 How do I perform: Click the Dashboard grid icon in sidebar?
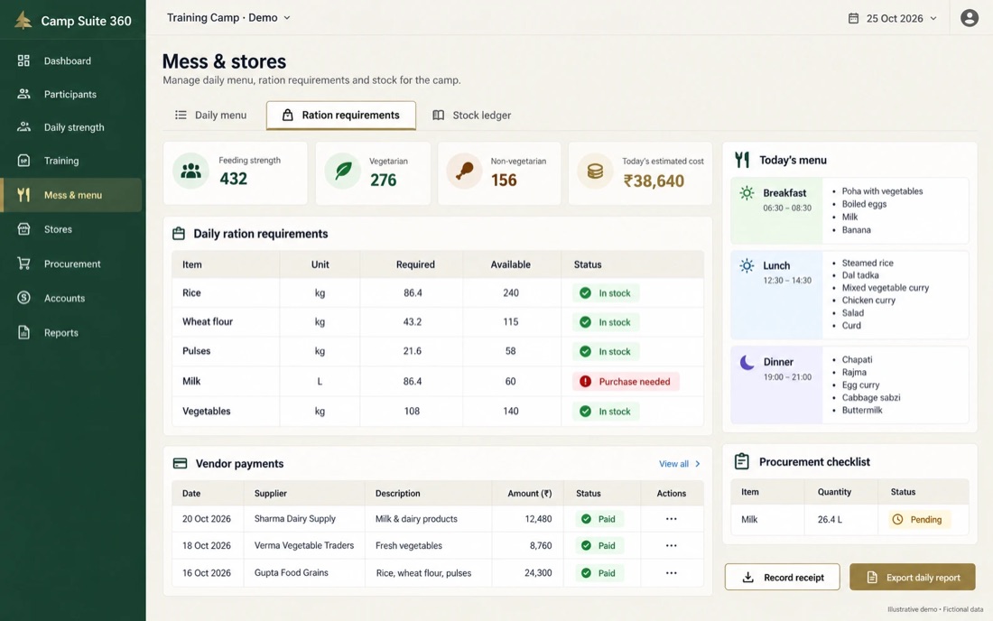click(23, 60)
